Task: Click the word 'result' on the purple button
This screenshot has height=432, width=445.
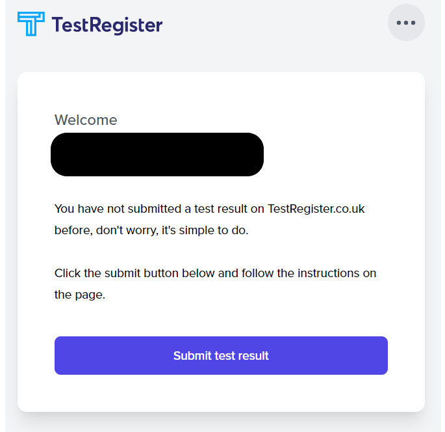Action: point(253,355)
